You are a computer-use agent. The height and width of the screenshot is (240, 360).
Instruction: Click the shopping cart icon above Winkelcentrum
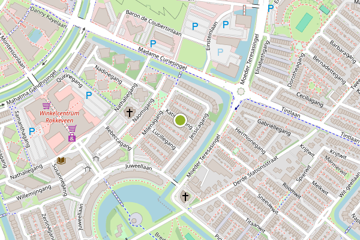click(46, 106)
